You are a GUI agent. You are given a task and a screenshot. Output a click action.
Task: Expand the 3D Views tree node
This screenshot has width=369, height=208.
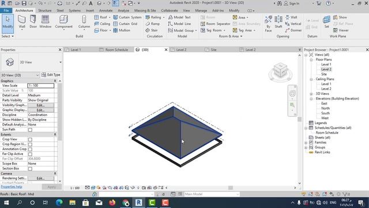[311, 94]
